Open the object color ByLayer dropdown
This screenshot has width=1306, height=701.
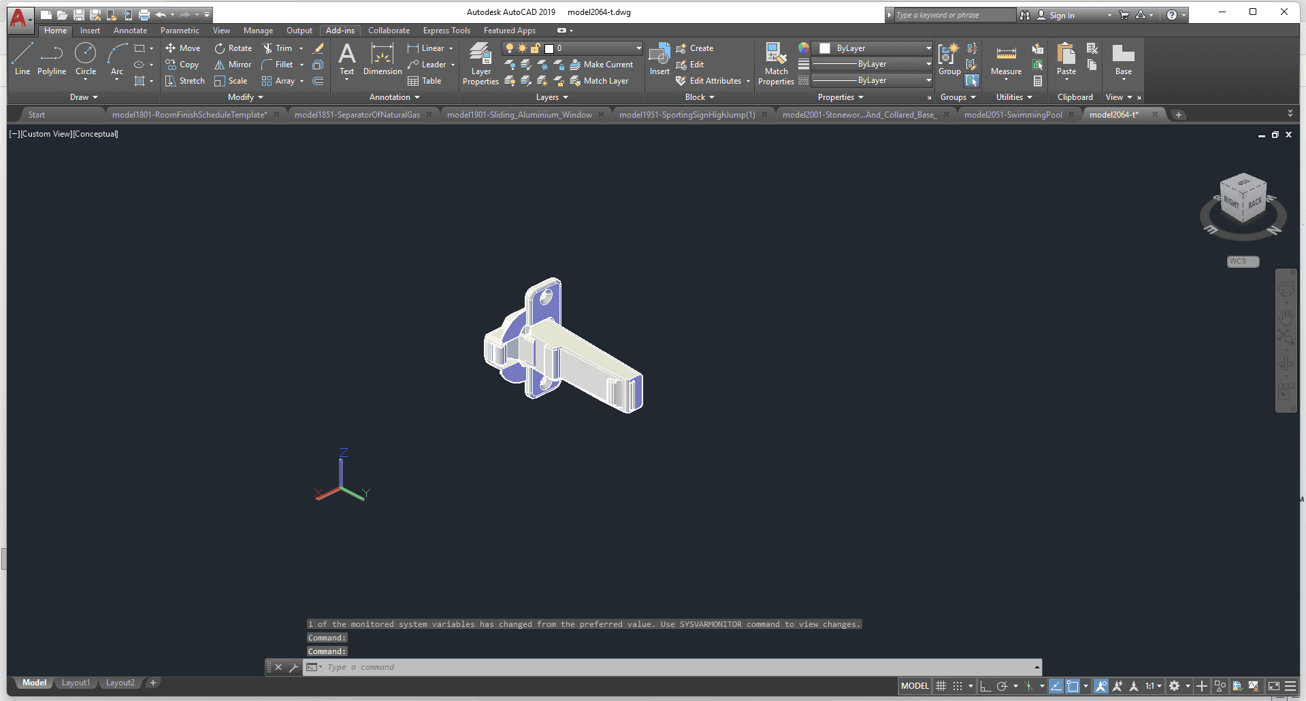[x=928, y=48]
